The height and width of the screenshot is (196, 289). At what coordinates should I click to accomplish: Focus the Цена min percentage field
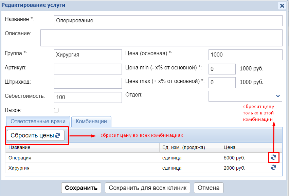(x=222, y=69)
